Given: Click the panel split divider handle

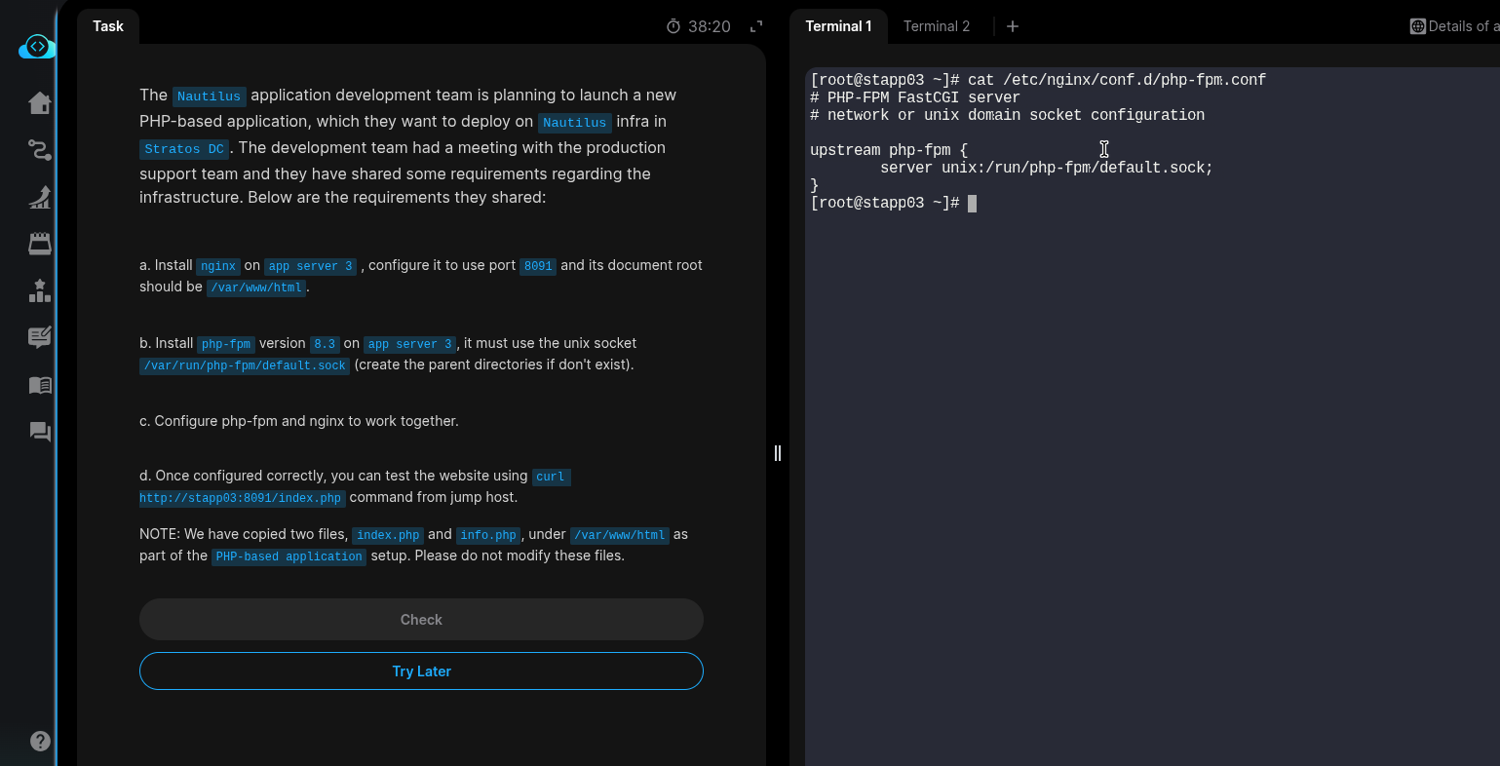Looking at the screenshot, I should pyautogui.click(x=778, y=452).
